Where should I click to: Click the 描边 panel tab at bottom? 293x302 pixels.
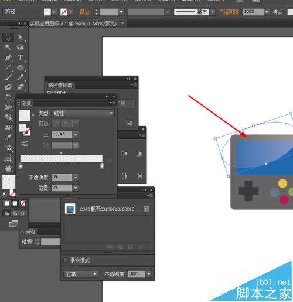29,232
